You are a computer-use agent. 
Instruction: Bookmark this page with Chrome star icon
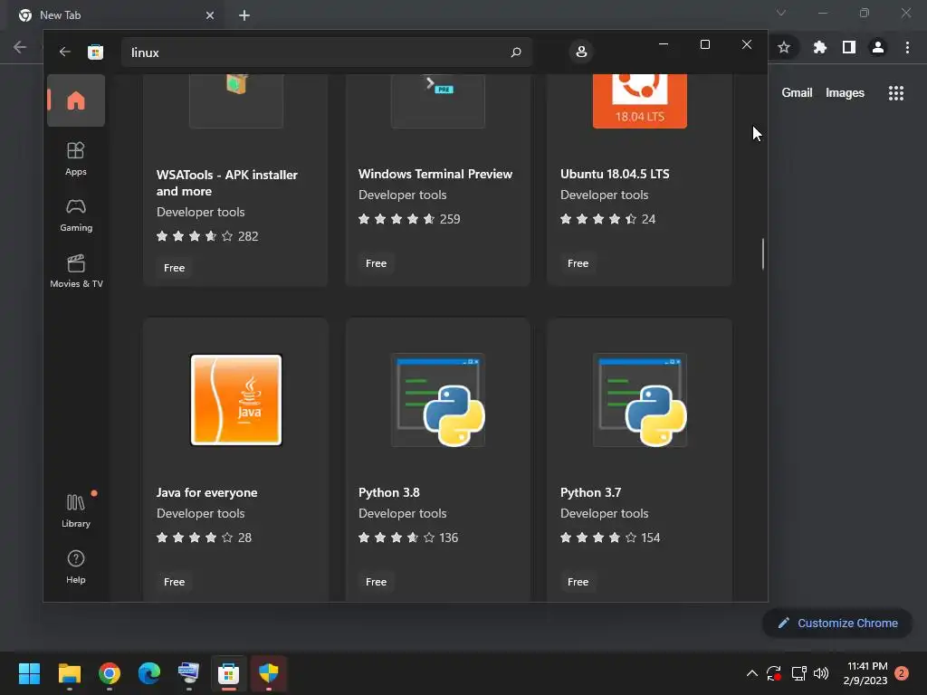[x=784, y=47]
